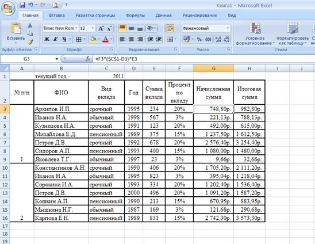This screenshot has width=315, height=244.
Task: Decrease decimal places
Action: coord(226,40)
